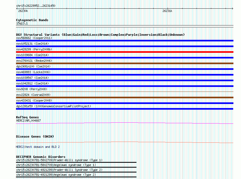This screenshot has height=179, width=241.
Task: Click the dgv1391e59 (1000GenomesConsortiumPilotProject) label
Action: (x=54, y=106)
